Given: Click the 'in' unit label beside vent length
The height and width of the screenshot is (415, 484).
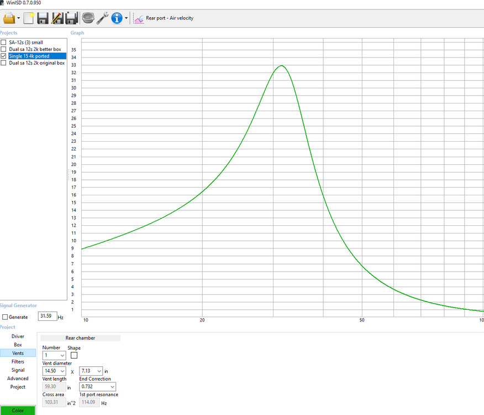Looking at the screenshot, I should tap(69, 387).
